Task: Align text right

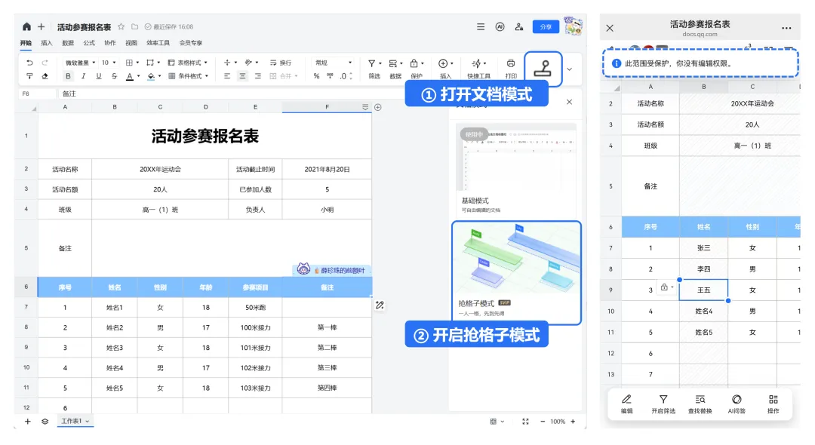Action: point(258,76)
